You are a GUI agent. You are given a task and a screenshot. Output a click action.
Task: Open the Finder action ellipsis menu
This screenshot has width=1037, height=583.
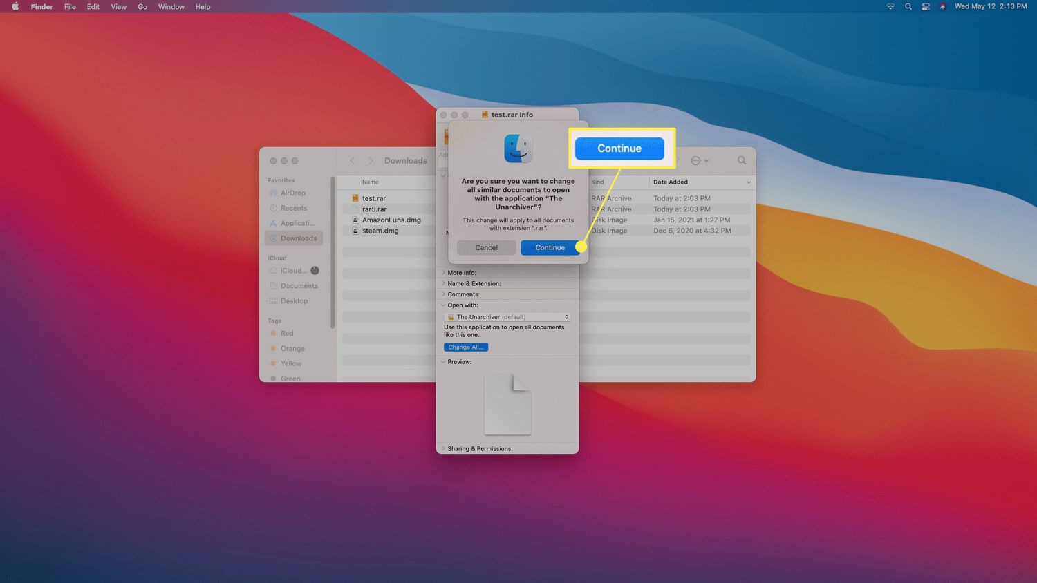click(x=699, y=161)
